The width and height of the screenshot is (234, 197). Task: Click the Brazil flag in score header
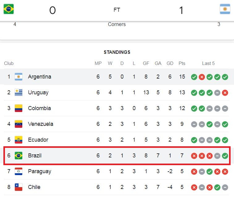click(x=9, y=9)
